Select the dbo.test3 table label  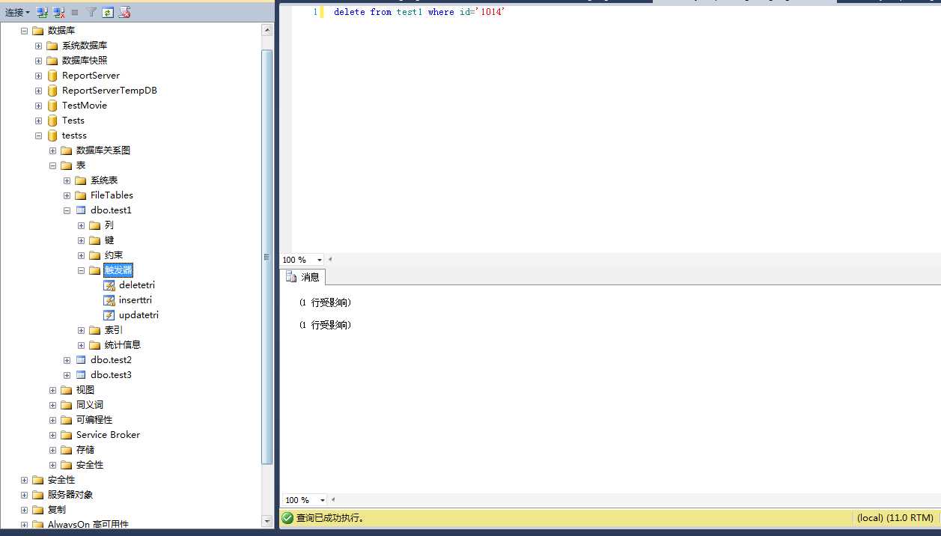(x=111, y=375)
